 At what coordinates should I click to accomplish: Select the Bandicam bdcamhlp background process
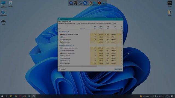click(x=68, y=53)
